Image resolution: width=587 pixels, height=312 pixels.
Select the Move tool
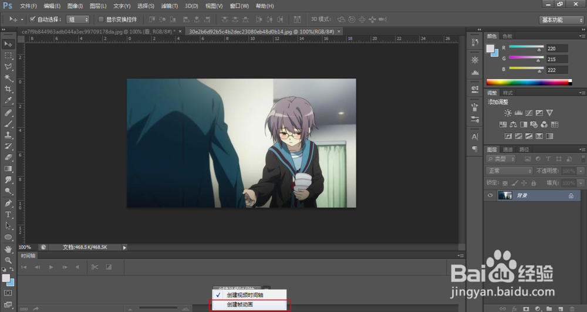(8, 44)
